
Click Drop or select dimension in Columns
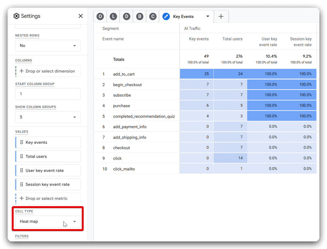point(48,71)
